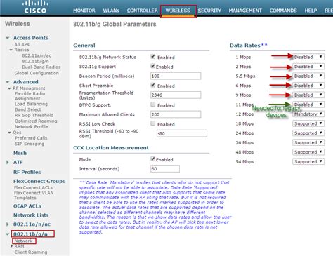Open All APs link
This screenshot has width=333, height=256.
22,44
